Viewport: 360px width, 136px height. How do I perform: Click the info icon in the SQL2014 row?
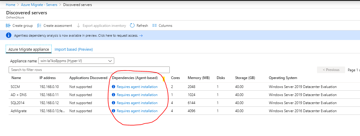pos(113,103)
